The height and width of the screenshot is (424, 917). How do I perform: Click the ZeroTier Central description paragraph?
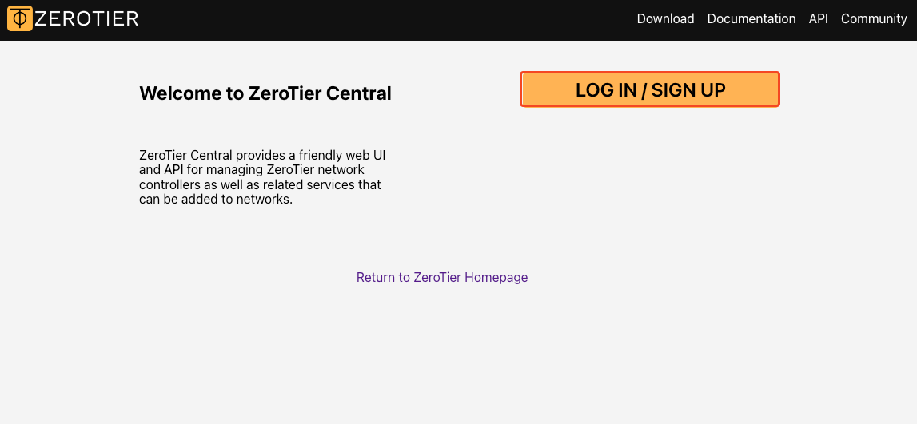point(262,177)
